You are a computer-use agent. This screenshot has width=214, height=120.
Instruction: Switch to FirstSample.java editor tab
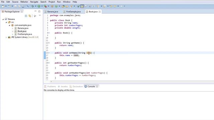coord(72,12)
